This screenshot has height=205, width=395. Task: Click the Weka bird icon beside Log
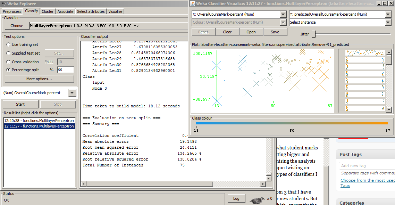(257, 200)
